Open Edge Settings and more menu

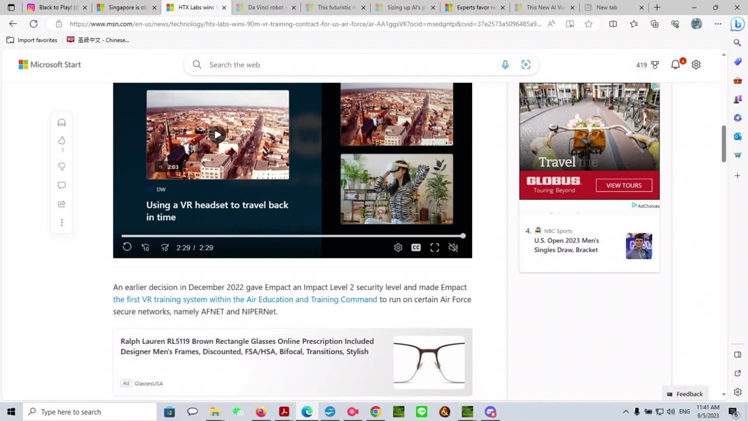click(718, 24)
